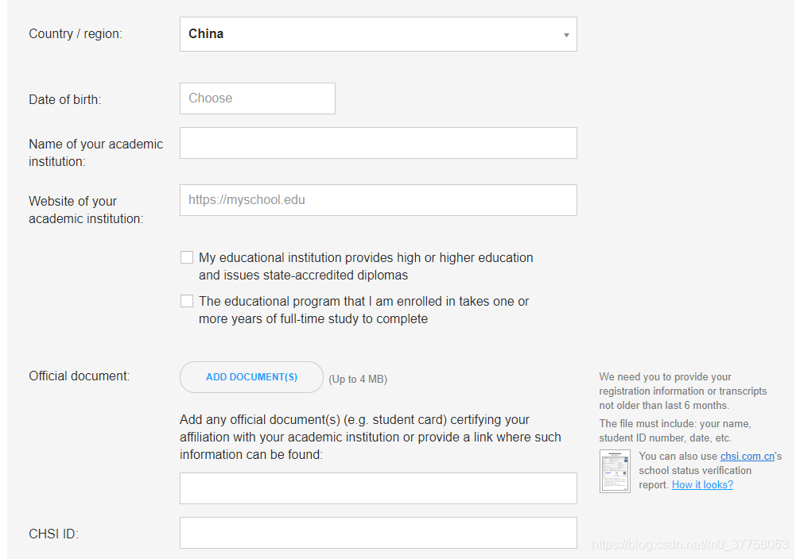Open the chsi.com.cn link
The height and width of the screenshot is (559, 796).
click(747, 456)
